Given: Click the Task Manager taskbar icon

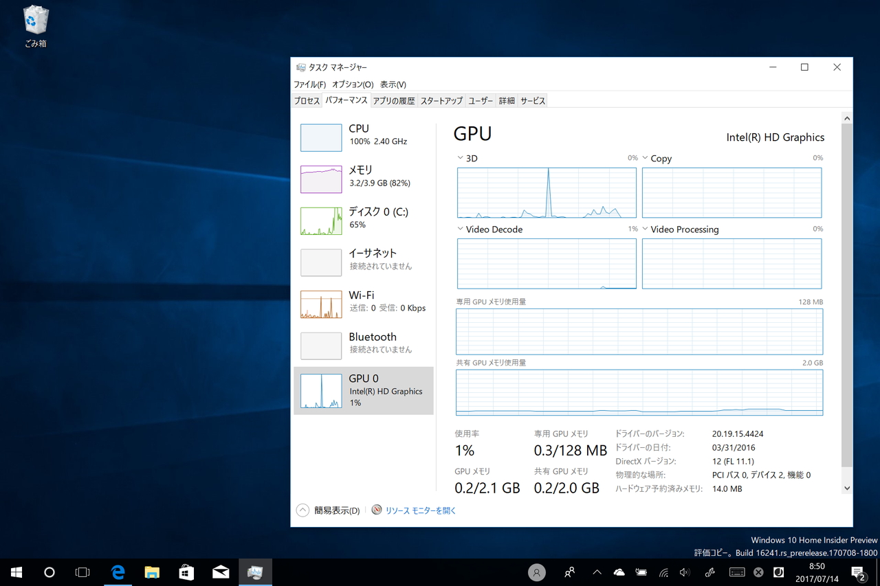Looking at the screenshot, I should pos(255,572).
